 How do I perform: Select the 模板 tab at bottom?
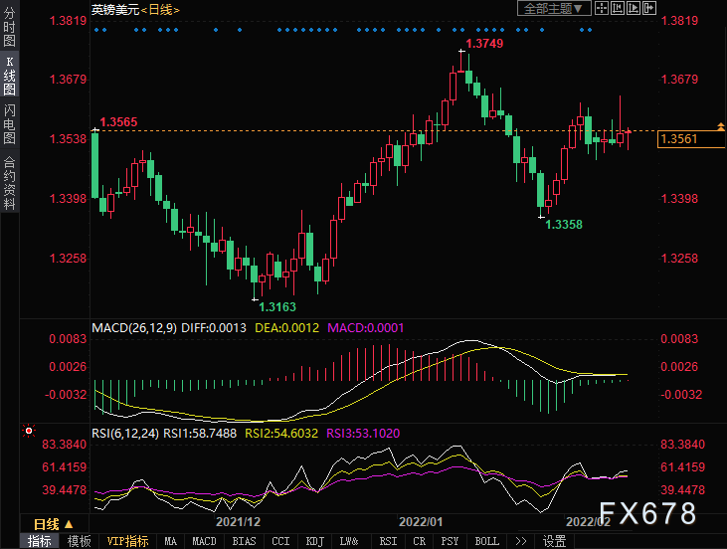point(79,541)
